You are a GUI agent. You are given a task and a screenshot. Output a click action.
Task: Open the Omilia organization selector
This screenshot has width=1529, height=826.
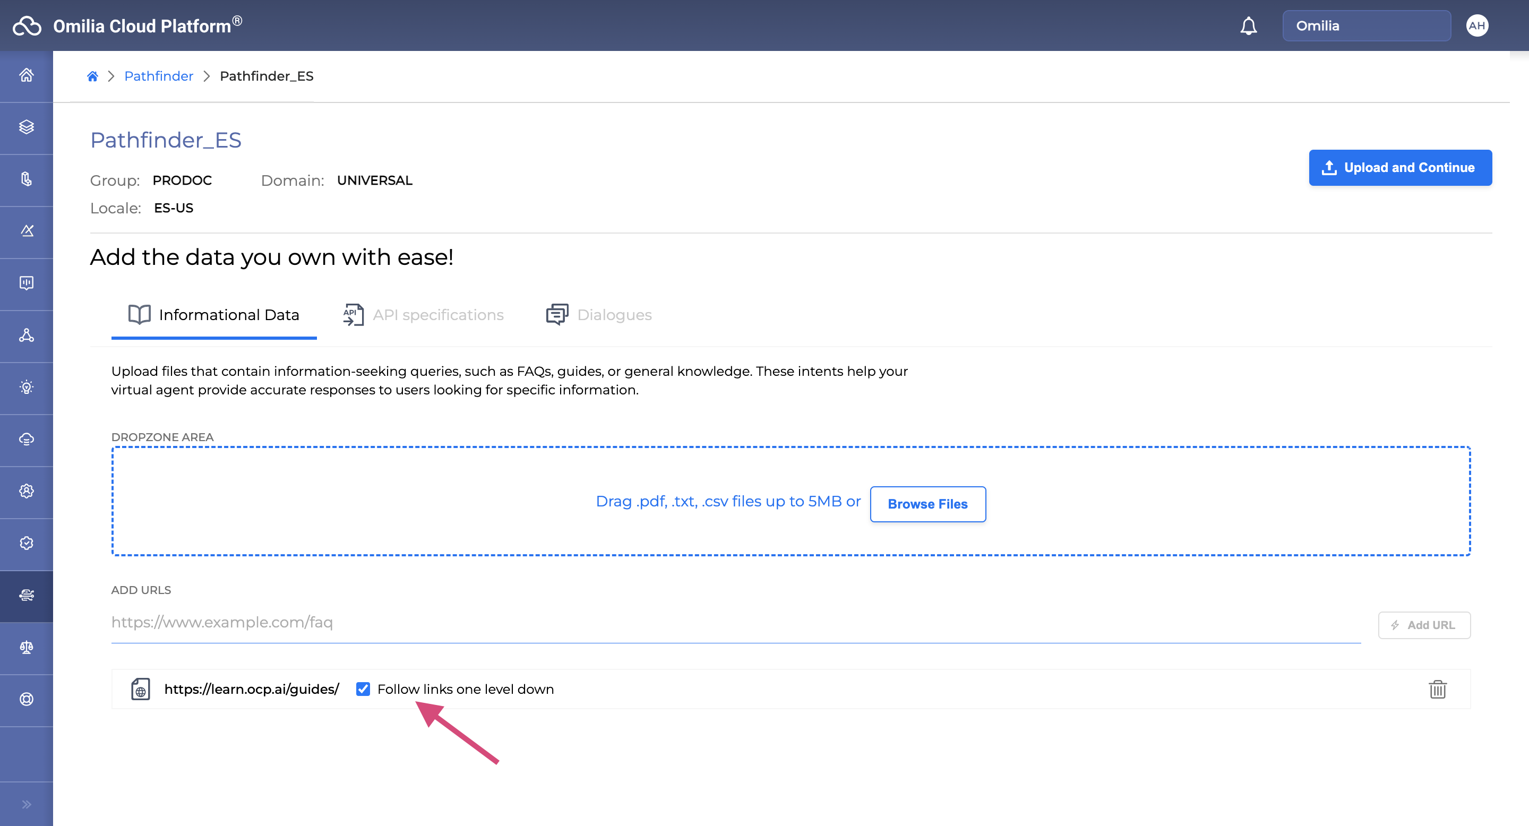click(x=1366, y=25)
